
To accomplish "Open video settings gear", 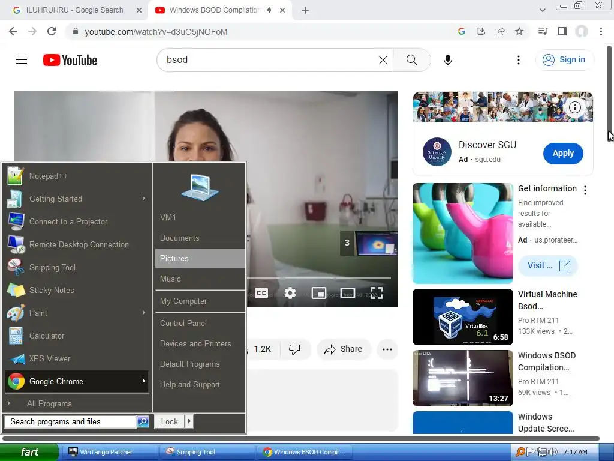I will pos(290,293).
